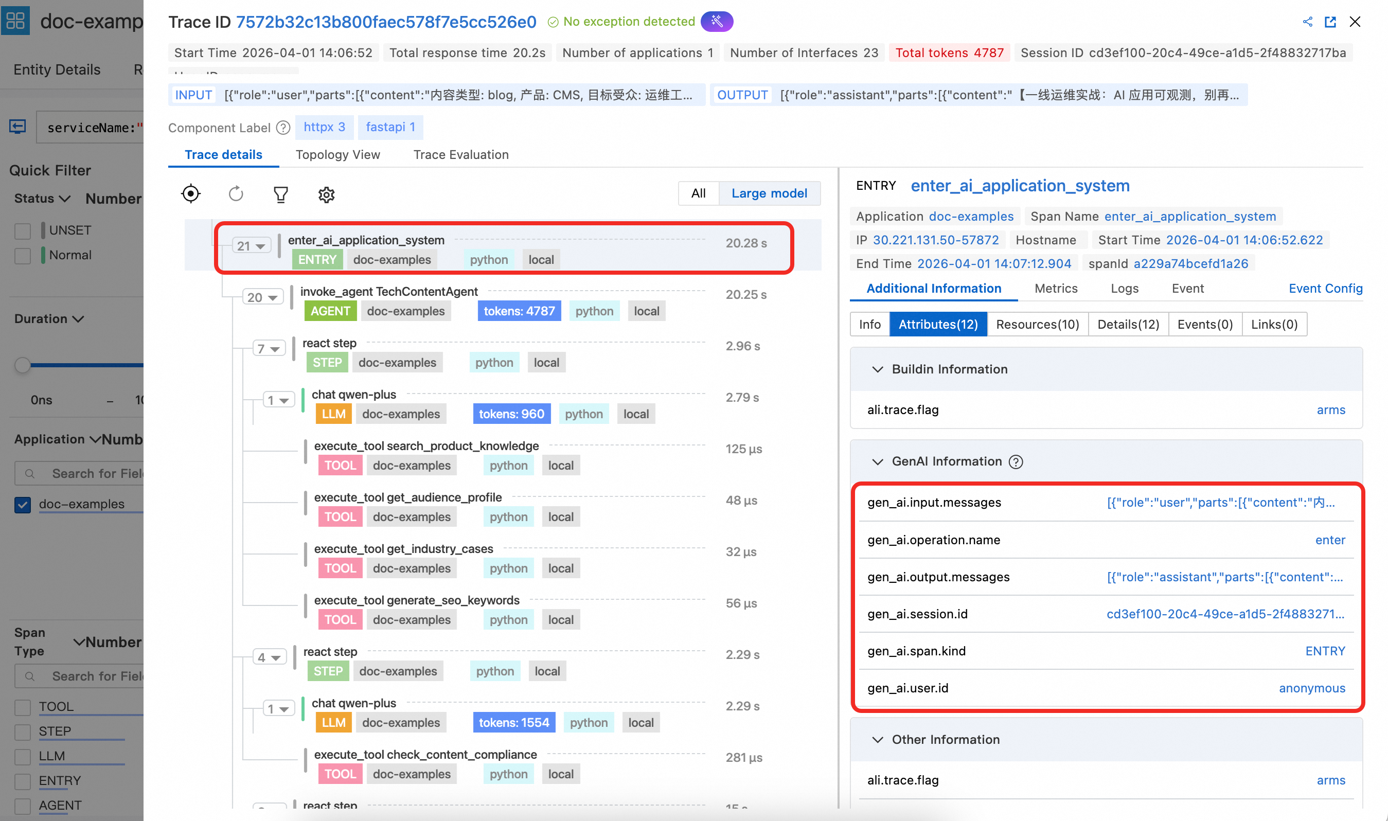
Task: Click the share trace icon
Action: click(1308, 22)
